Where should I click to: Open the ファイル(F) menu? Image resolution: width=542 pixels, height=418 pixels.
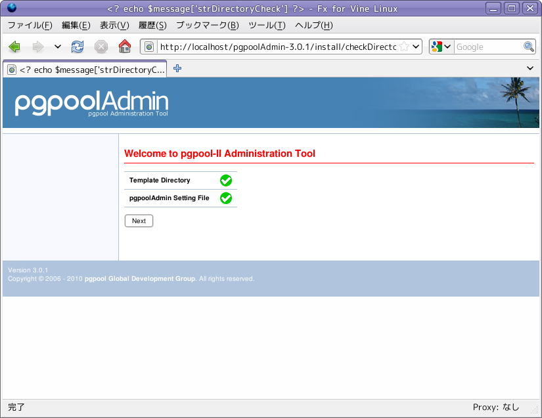pos(30,26)
